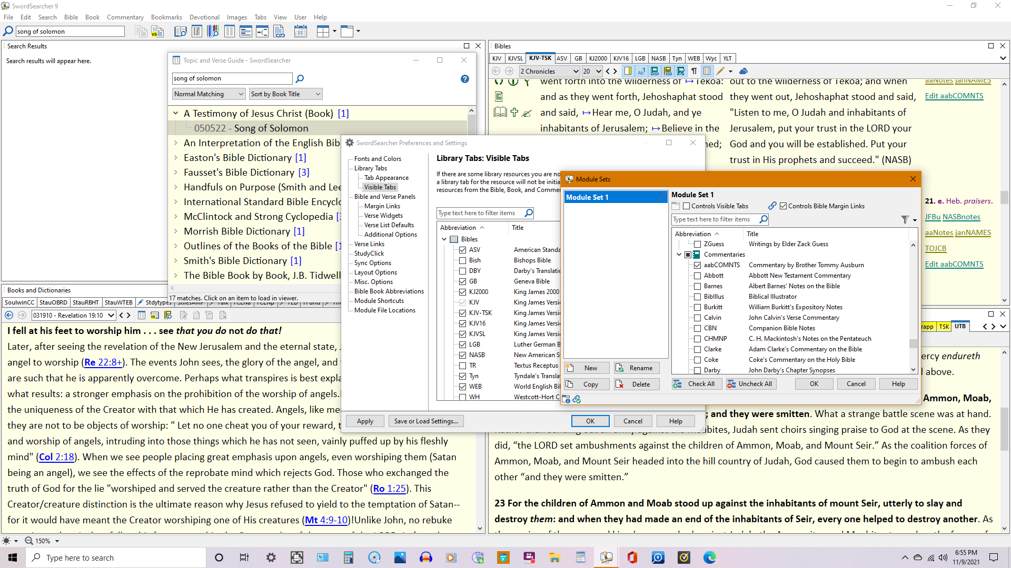Open the chapter 20 dropdown
1011x568 pixels.
tap(592, 71)
